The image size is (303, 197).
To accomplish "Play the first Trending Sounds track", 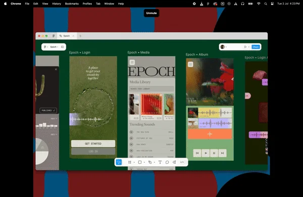I will coord(131,132).
